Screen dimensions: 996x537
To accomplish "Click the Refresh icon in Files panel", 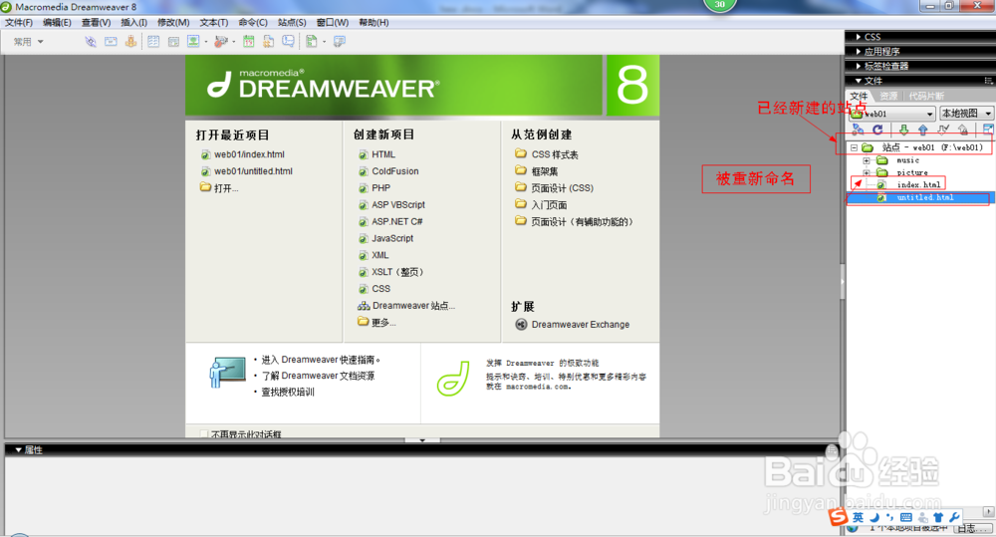I will (x=877, y=130).
